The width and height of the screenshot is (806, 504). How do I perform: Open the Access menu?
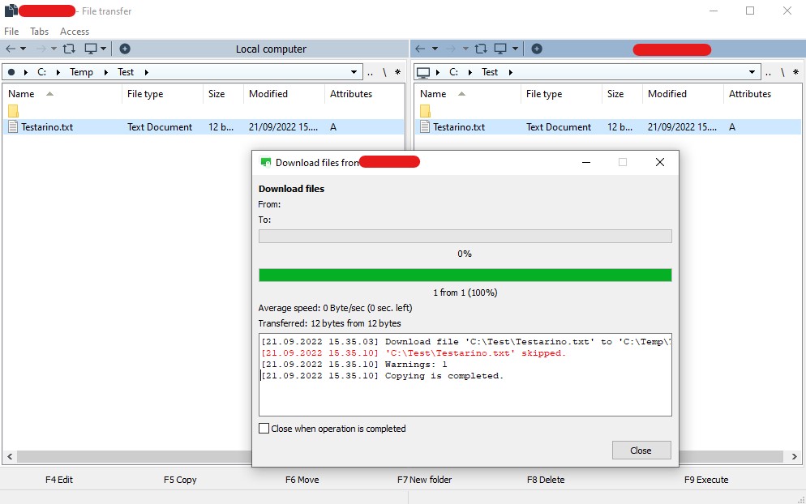pyautogui.click(x=75, y=32)
